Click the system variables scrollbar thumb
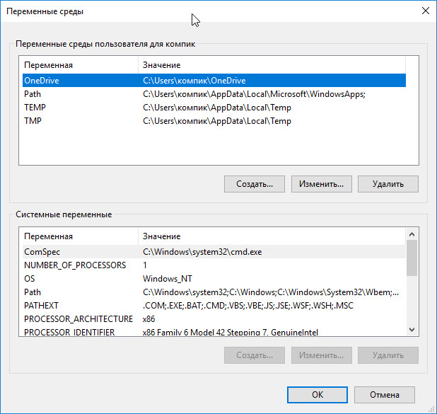This screenshot has height=414, width=437. click(412, 258)
